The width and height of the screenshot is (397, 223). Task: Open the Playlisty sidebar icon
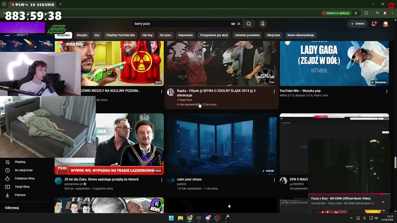point(7,162)
